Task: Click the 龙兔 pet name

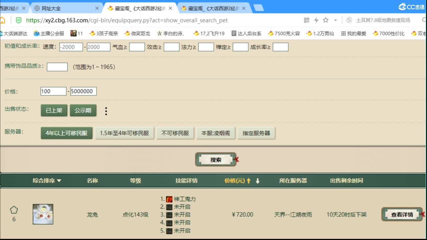Action: 92,215
